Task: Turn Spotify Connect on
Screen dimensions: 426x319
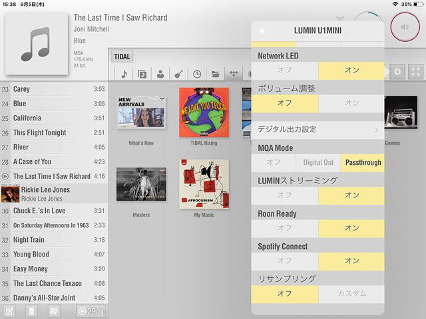Action: click(351, 261)
